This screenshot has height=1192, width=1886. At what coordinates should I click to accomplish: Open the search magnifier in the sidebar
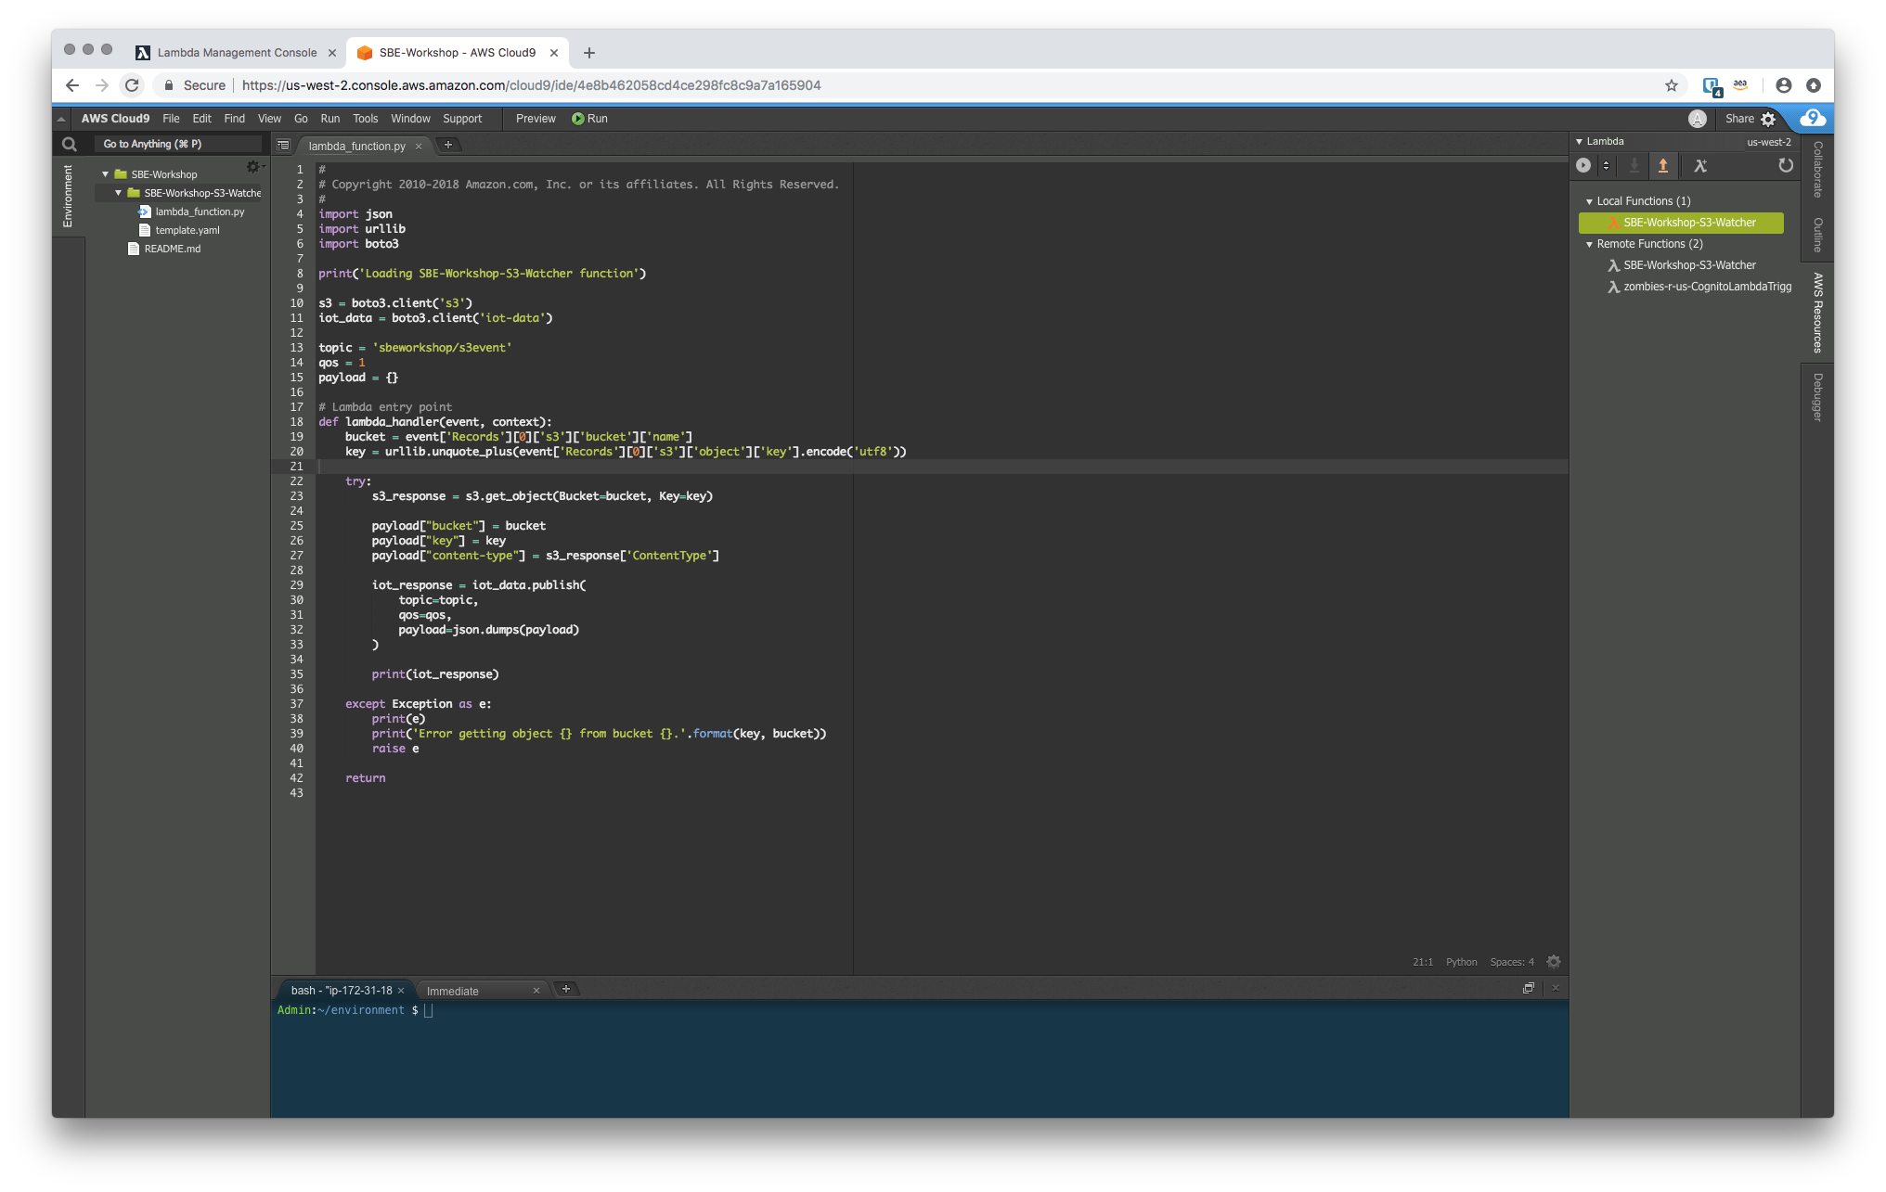[69, 144]
